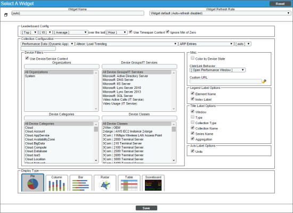Click the window icon beside Widget Name
293x213 pixels.
(6, 15)
